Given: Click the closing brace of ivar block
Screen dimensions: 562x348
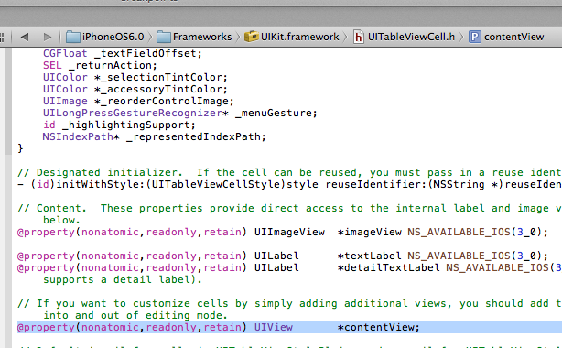Looking at the screenshot, I should pyautogui.click(x=20, y=148).
